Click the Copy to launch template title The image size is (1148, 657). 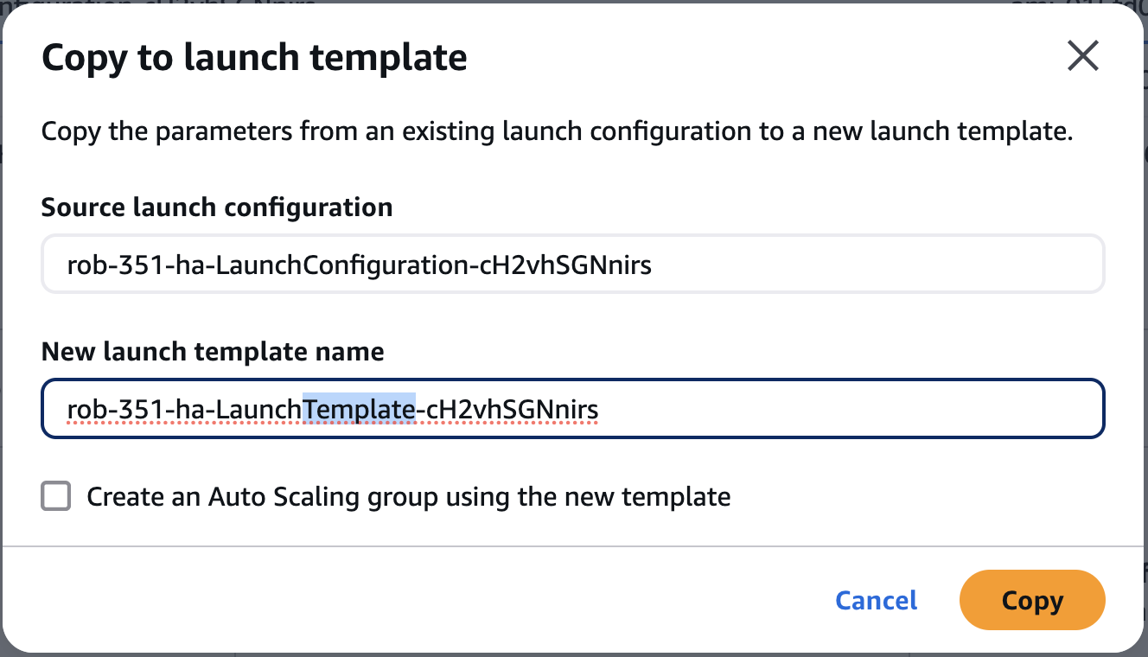[254, 57]
